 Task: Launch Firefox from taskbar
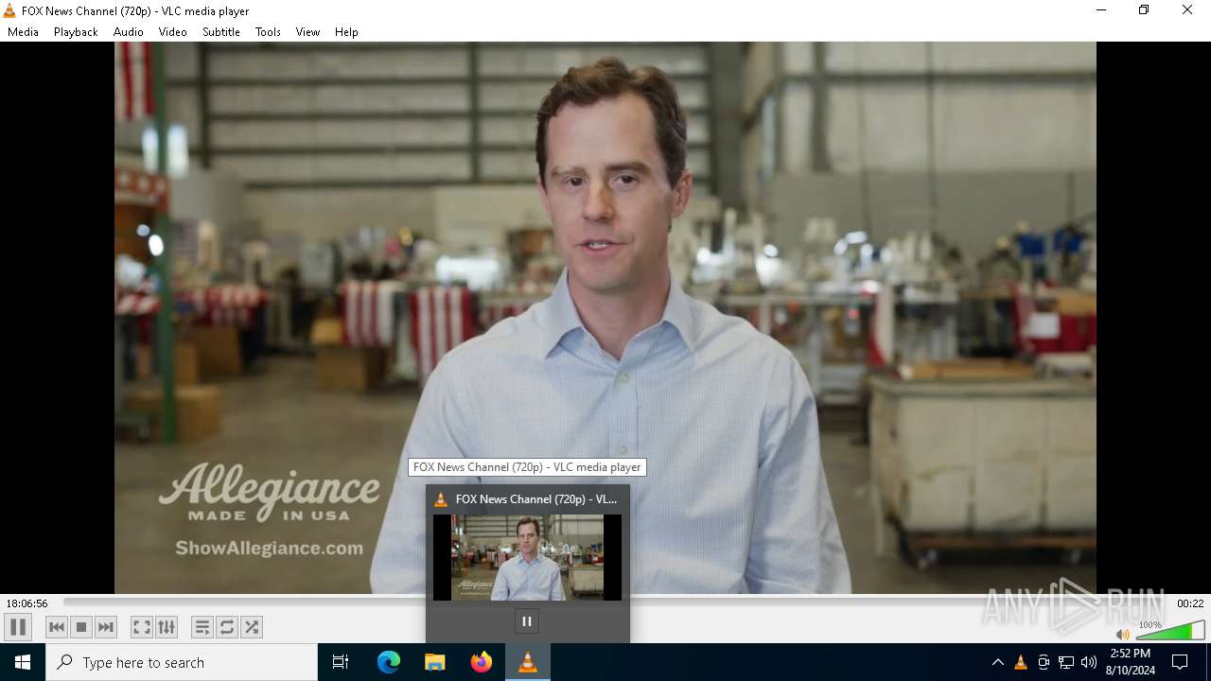pos(482,662)
